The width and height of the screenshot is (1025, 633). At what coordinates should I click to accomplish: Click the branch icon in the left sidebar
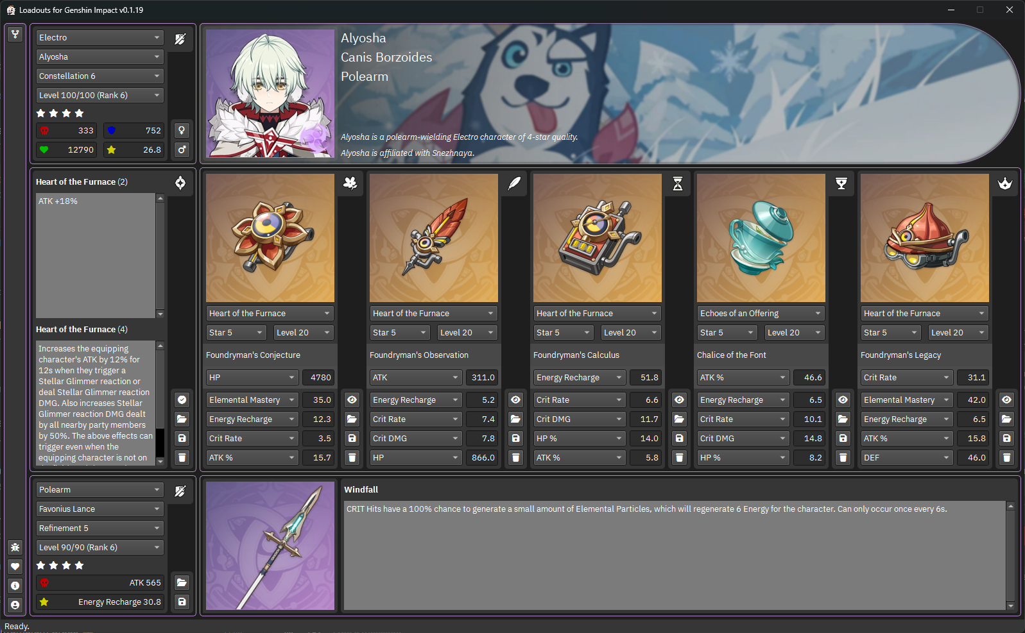click(x=15, y=35)
